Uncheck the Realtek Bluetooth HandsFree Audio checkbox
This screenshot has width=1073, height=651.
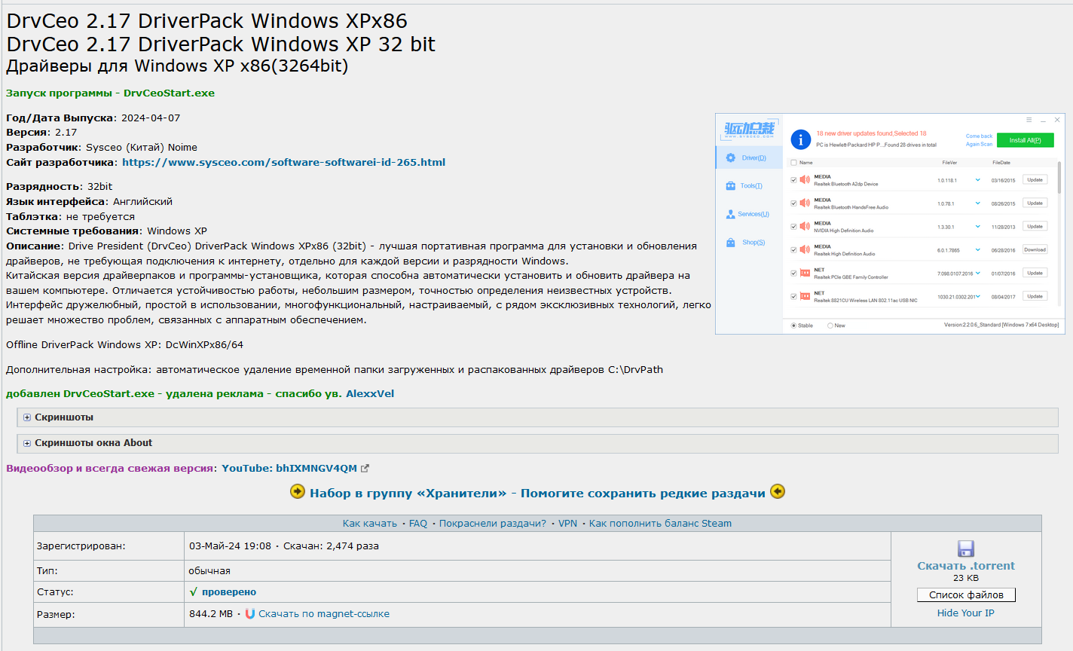click(793, 203)
